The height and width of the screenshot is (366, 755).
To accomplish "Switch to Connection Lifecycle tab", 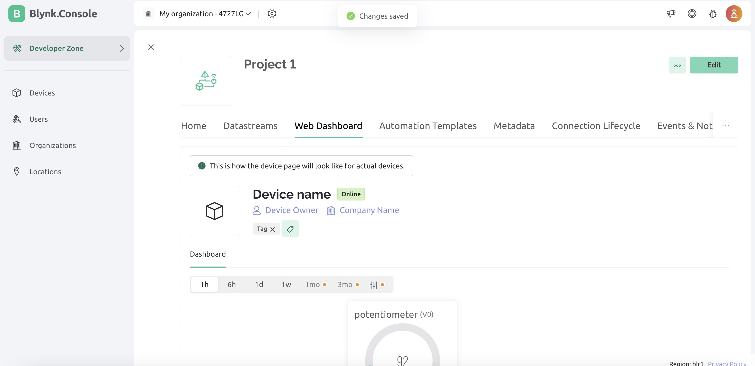I will [596, 126].
